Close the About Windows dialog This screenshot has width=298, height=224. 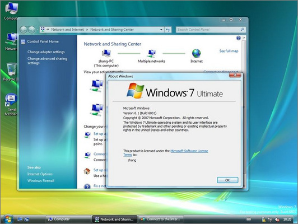[x=235, y=75]
